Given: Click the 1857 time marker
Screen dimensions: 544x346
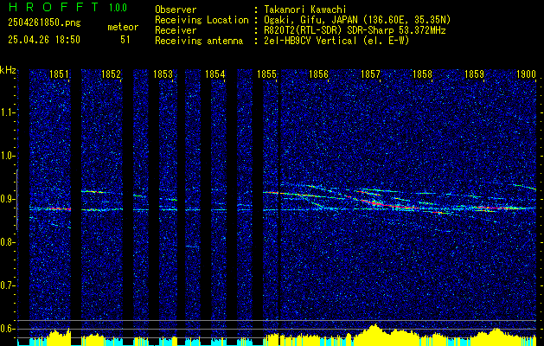Looking at the screenshot, I should point(370,74).
